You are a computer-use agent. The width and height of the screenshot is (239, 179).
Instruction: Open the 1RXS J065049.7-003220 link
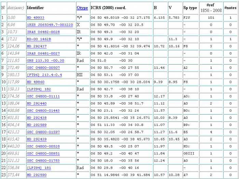50,25
